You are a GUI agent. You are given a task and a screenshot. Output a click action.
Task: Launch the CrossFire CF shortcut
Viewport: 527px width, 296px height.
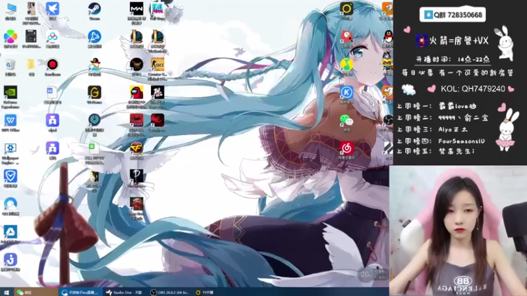(x=136, y=148)
